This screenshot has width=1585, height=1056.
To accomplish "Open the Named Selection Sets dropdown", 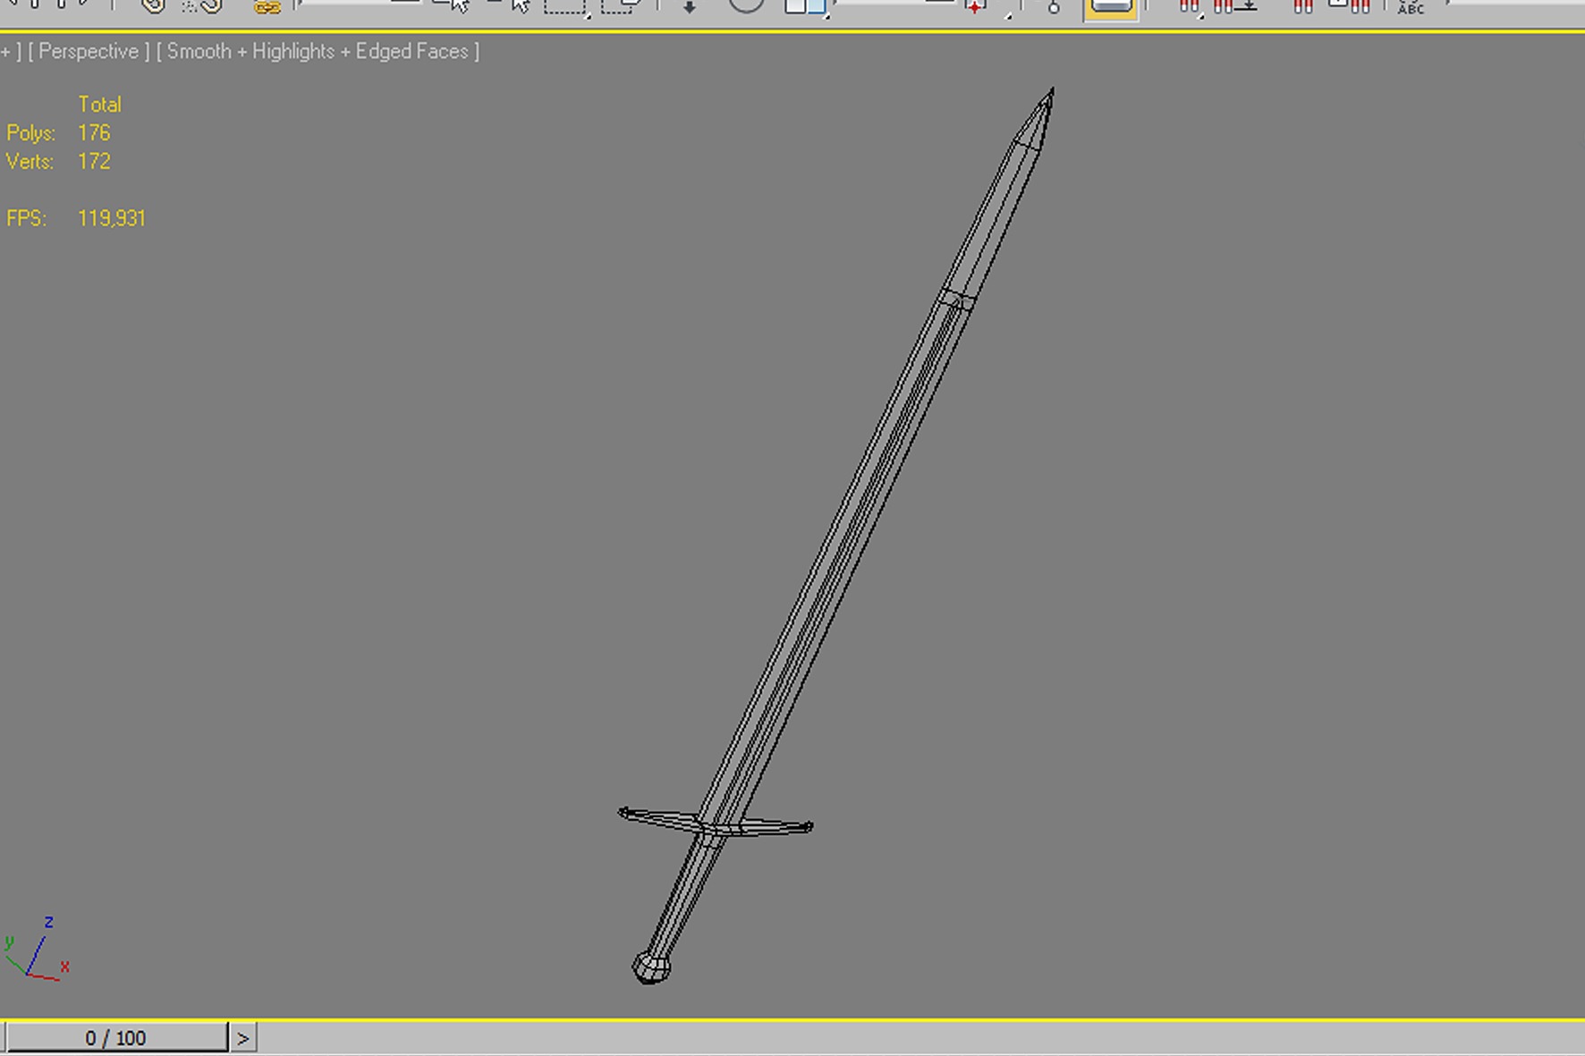I will tap(1512, 4).
